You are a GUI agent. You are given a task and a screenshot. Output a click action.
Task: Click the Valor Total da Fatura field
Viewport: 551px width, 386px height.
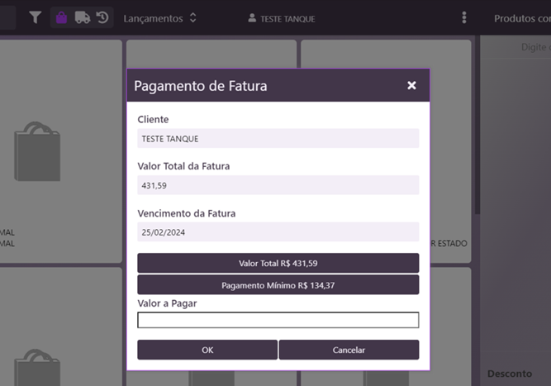278,185
